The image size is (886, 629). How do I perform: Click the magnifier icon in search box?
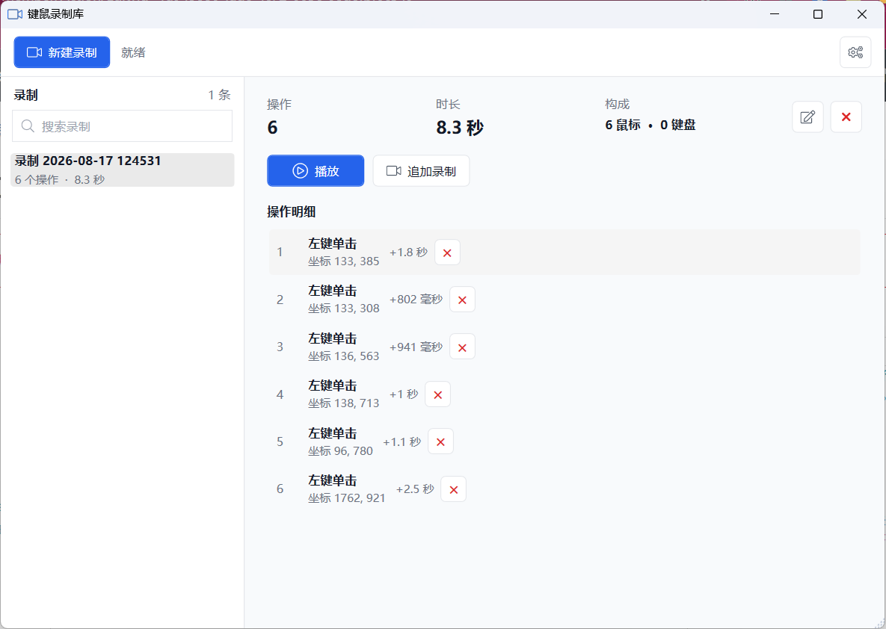point(28,126)
